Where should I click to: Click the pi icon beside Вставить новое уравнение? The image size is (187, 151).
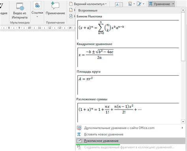(79, 134)
